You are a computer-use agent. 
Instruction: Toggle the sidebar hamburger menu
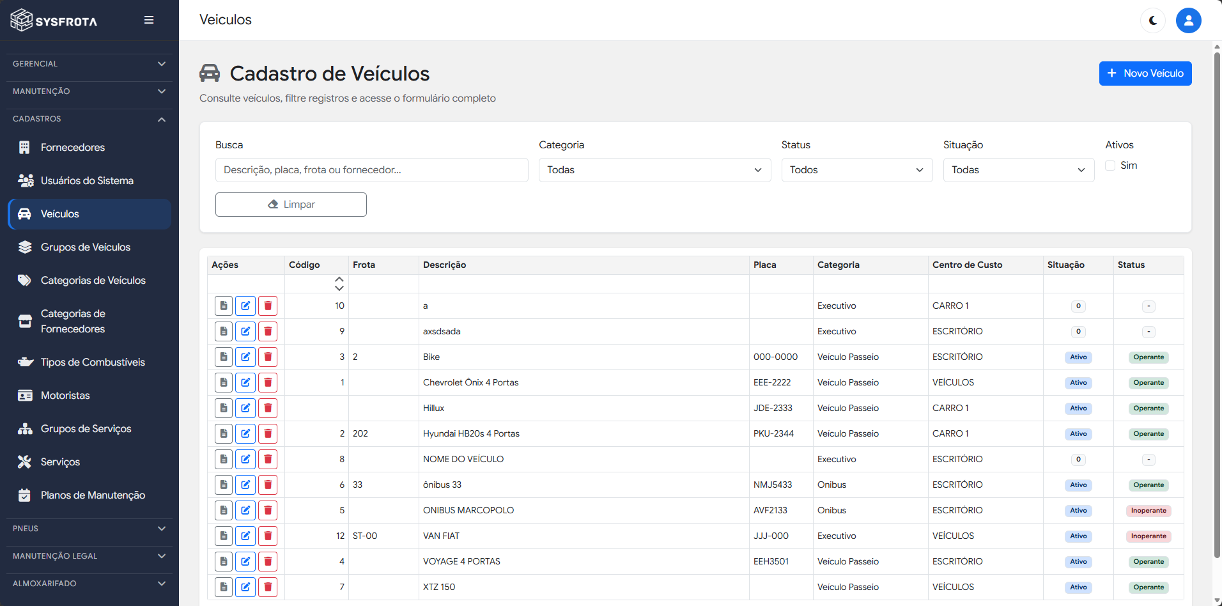point(149,20)
